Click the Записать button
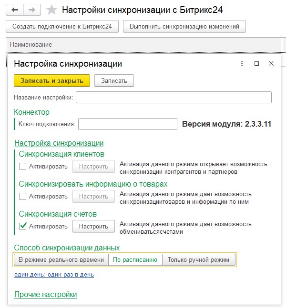The image size is (286, 308). 114,80
